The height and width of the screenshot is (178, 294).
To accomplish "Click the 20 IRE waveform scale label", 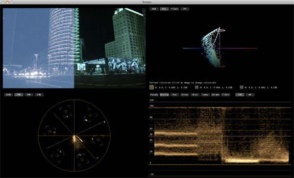I will coord(151,152).
